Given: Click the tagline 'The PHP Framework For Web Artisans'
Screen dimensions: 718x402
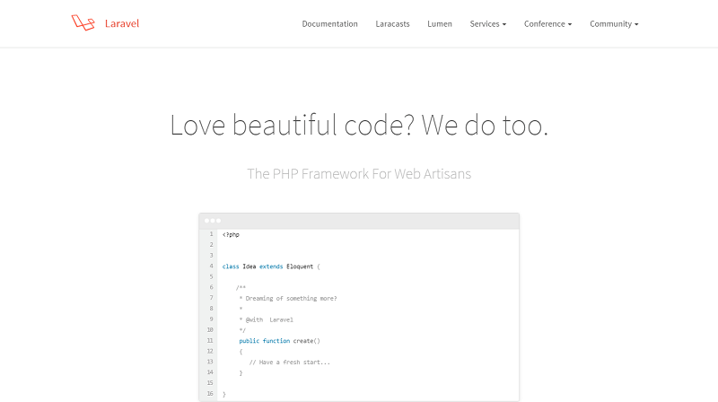Looking at the screenshot, I should pos(359,174).
